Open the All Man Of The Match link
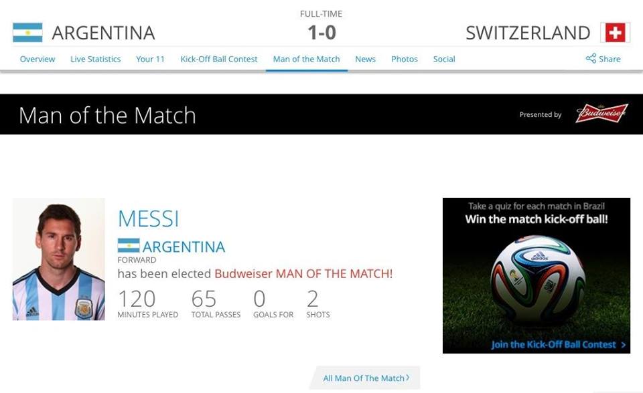Screen dimensions: 643x393 (364, 378)
